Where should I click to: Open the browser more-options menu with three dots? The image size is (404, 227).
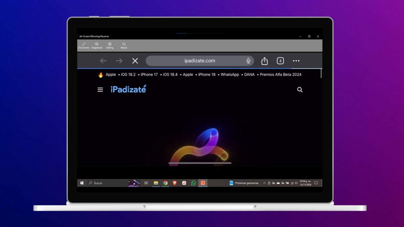tap(296, 61)
